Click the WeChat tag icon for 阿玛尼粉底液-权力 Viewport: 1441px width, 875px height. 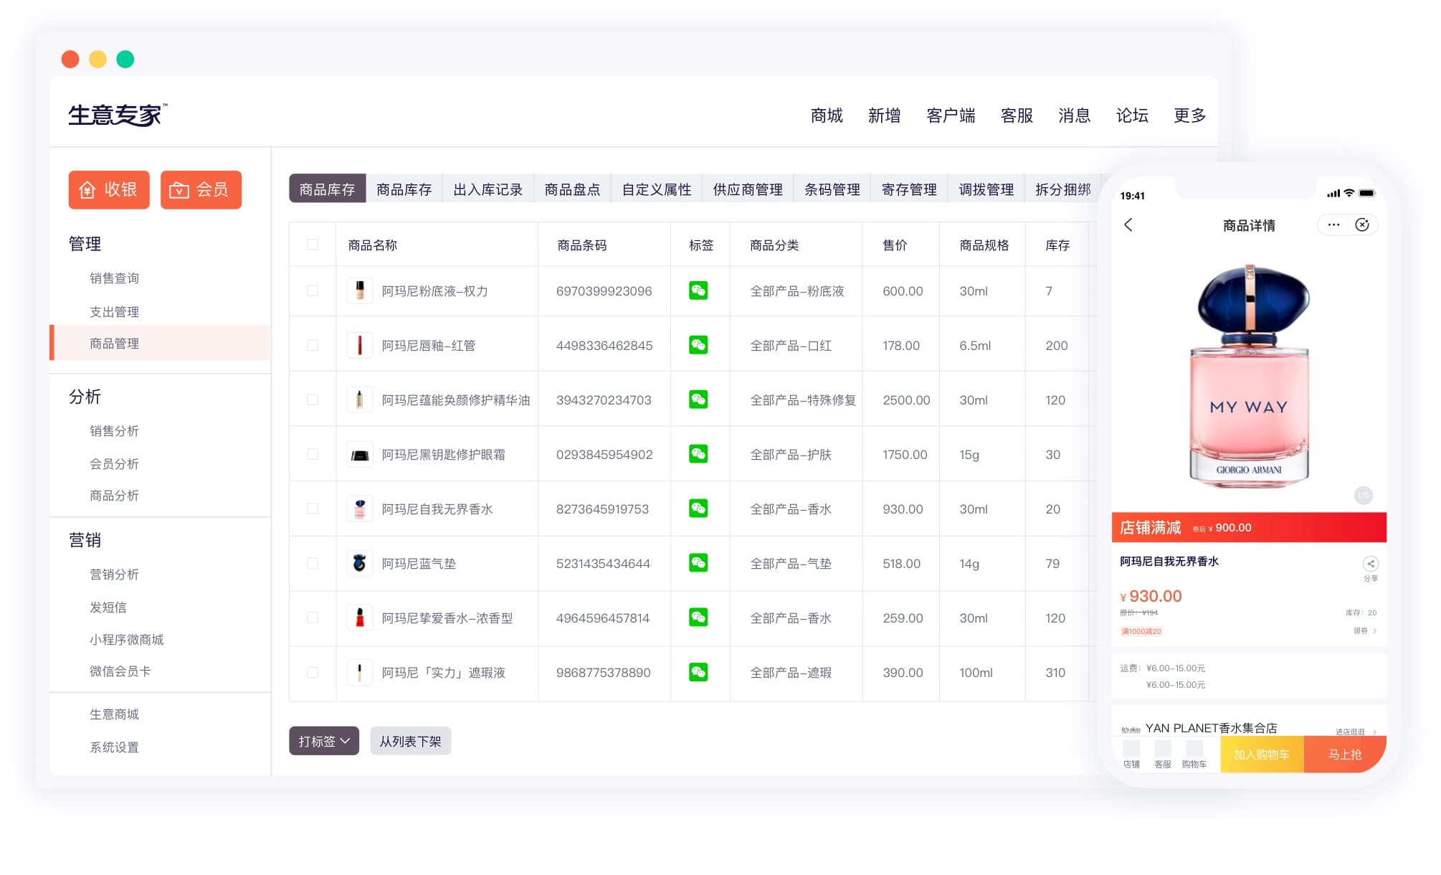(698, 290)
